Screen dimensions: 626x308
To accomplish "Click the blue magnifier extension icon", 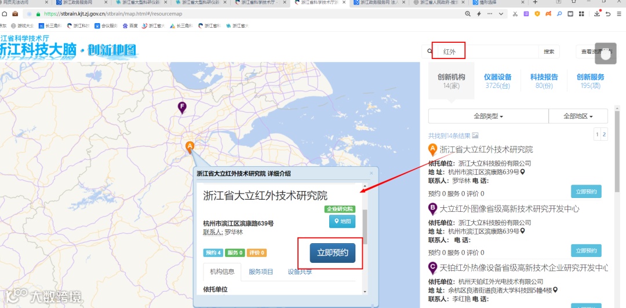I will click(x=560, y=14).
